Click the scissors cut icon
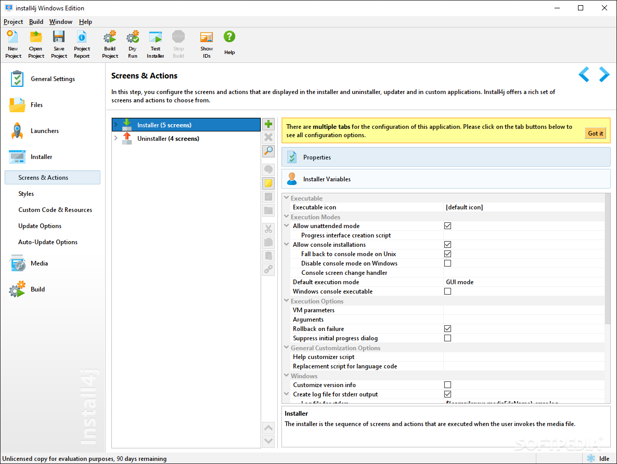This screenshot has height=464, width=617. tap(268, 229)
